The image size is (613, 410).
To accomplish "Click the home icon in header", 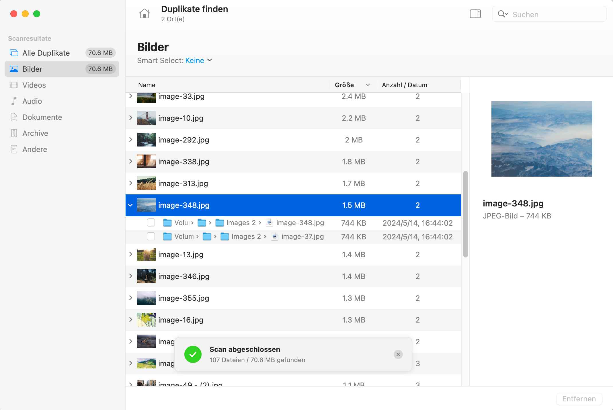I will point(144,14).
